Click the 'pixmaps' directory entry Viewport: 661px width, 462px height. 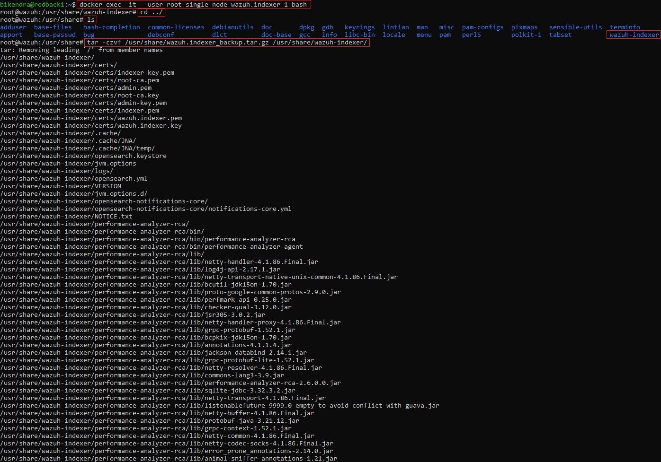(525, 27)
